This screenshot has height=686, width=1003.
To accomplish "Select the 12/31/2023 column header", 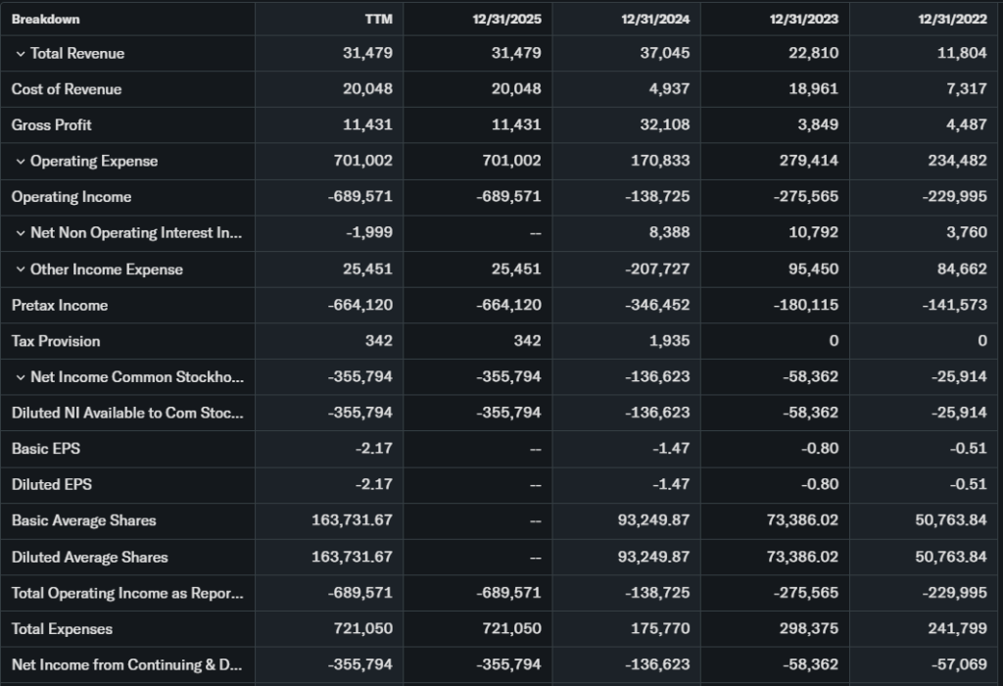I will (x=806, y=19).
